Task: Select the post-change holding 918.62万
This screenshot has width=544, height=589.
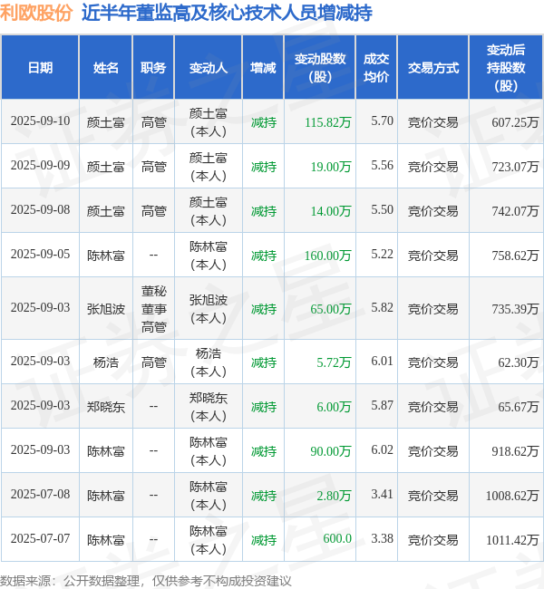Action: [x=515, y=450]
